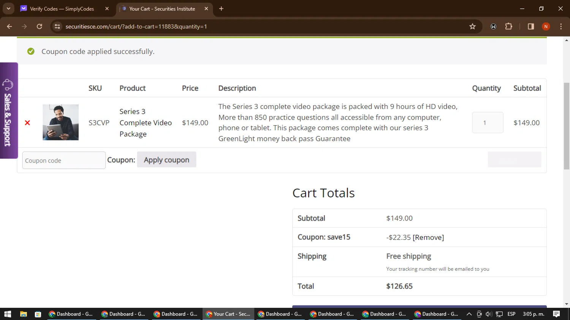570x320 pixels.
Task: Click the Coupon code input field
Action: point(64,160)
